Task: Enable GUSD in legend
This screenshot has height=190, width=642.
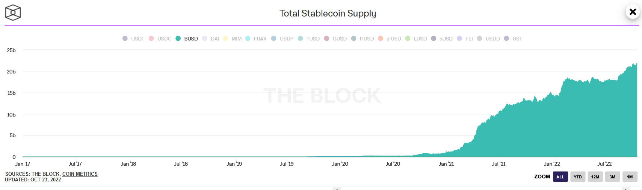Action: point(335,39)
